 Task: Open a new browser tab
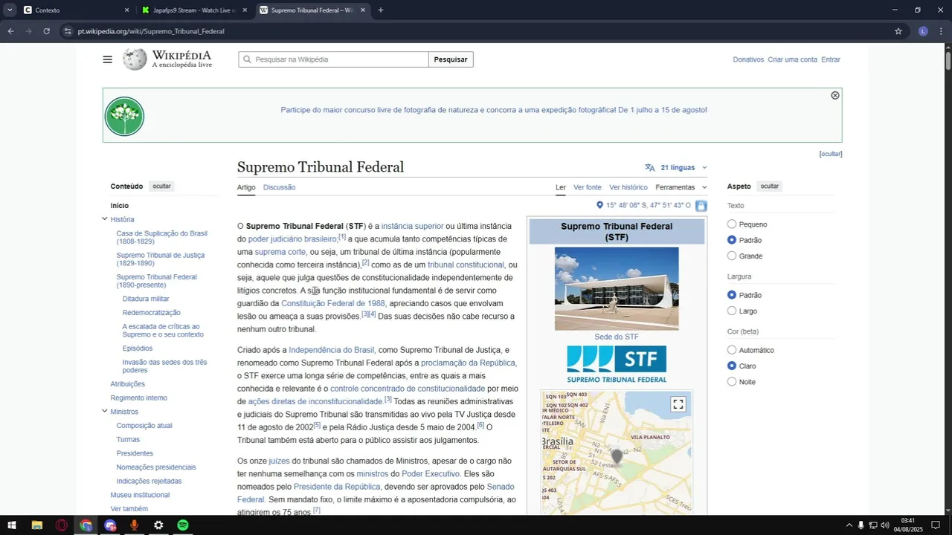[x=381, y=10]
